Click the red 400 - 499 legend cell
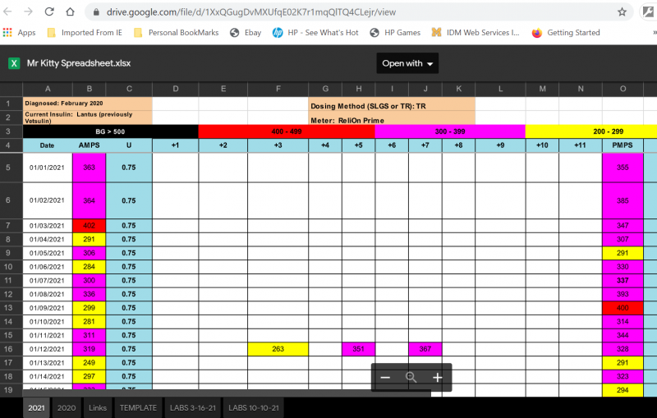Image resolution: width=657 pixels, height=418 pixels. 286,131
